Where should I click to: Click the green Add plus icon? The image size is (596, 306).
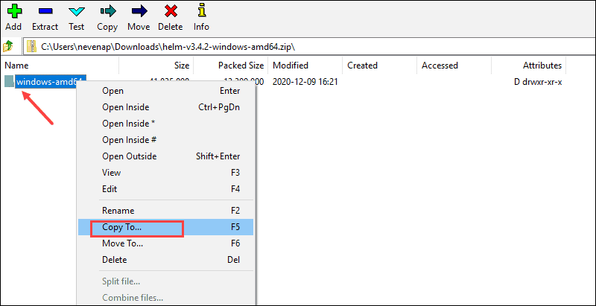pos(14,10)
